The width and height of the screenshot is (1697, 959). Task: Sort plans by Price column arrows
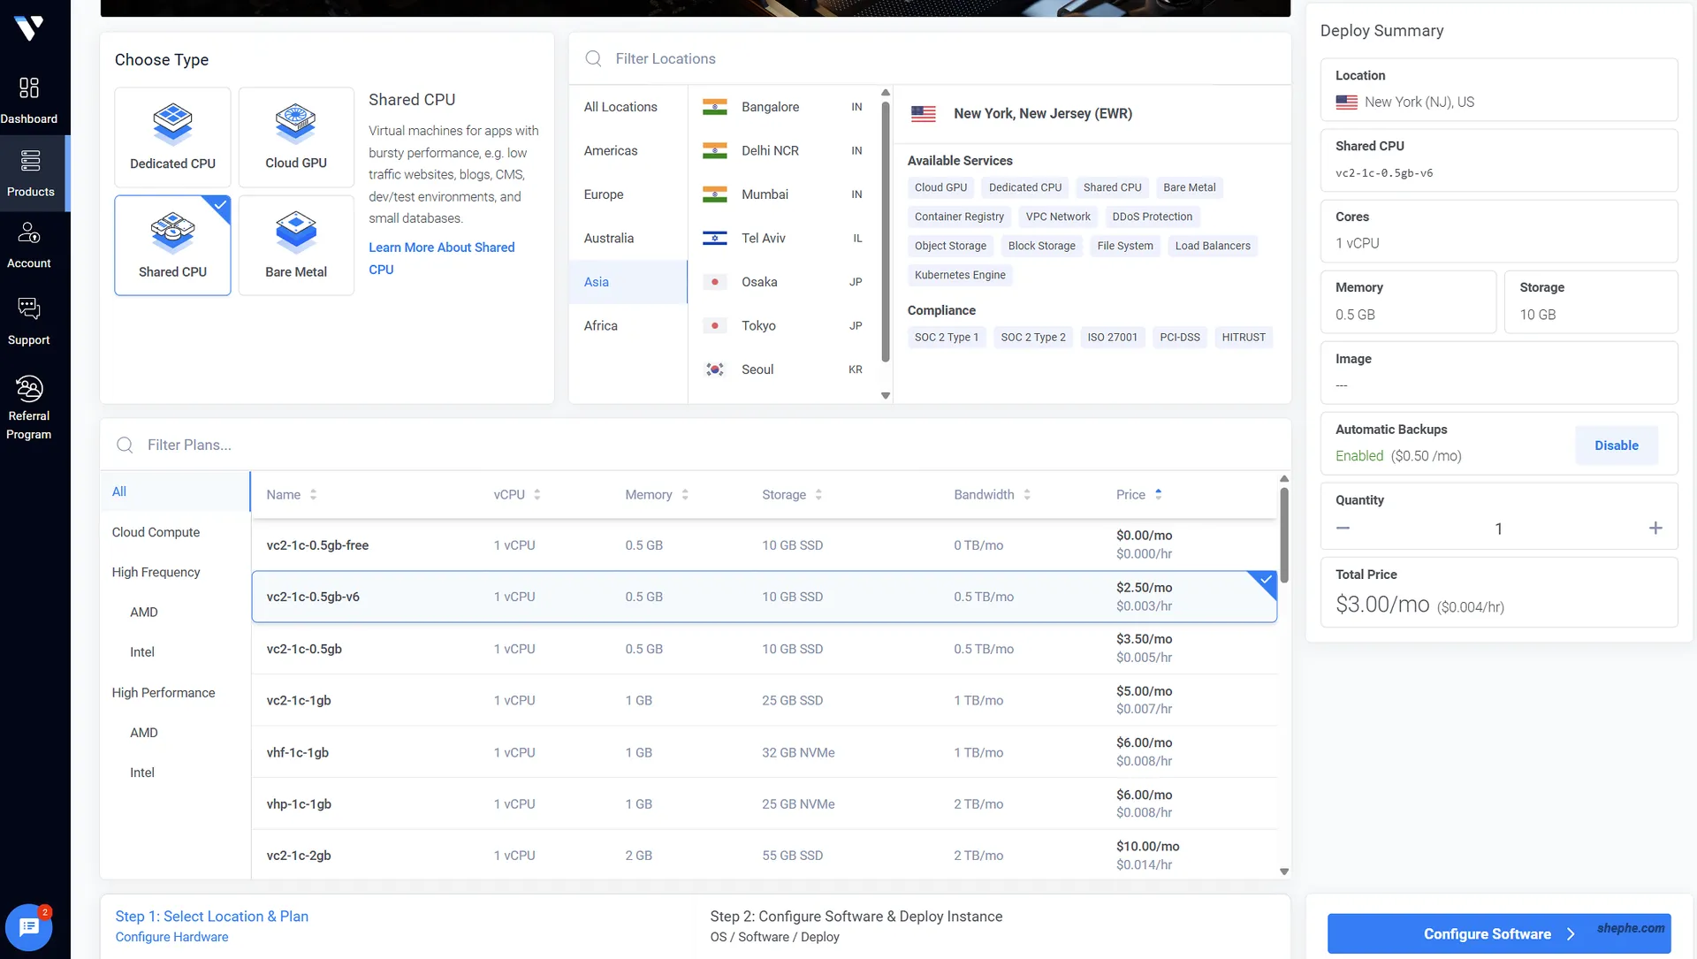[1158, 495]
